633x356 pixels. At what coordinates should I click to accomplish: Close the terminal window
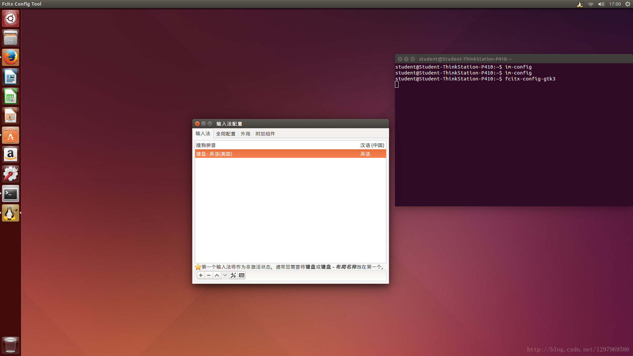(400, 59)
